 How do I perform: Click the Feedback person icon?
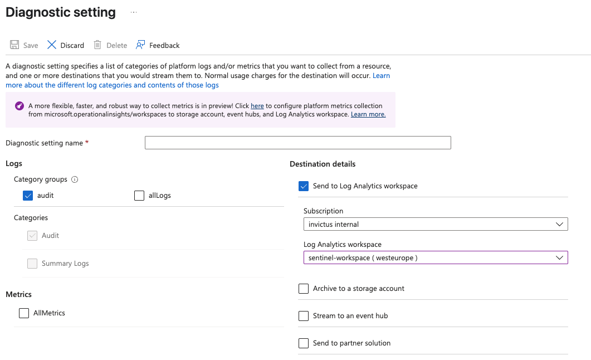140,45
